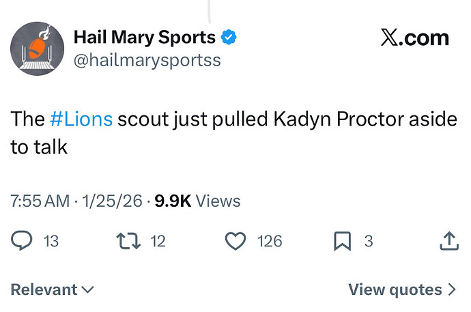The image size is (471, 312).
Task: Click the repost arrows icon
Action: click(128, 241)
